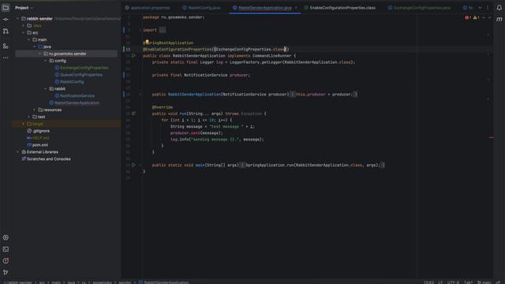Screen dimensions: 505x284
Task: Collapse the rabbit package
Action: click(46, 89)
